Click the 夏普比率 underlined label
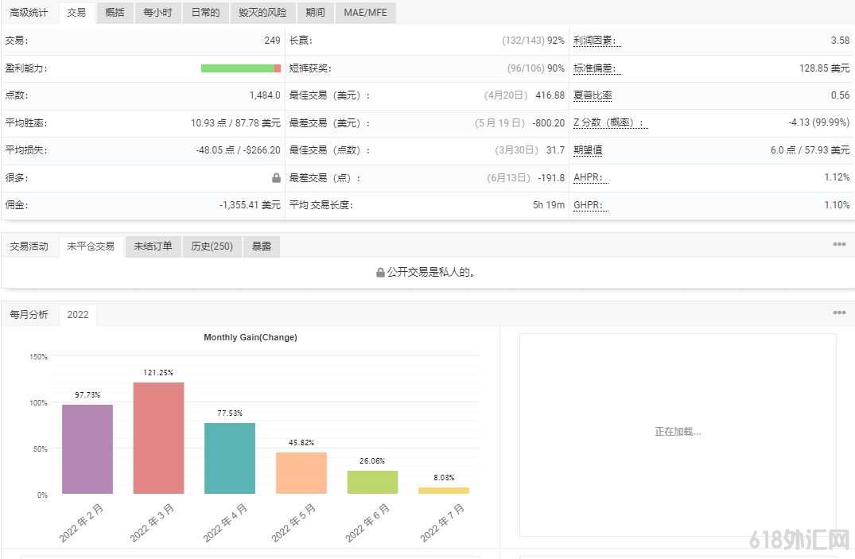The image size is (855, 559). tap(593, 95)
